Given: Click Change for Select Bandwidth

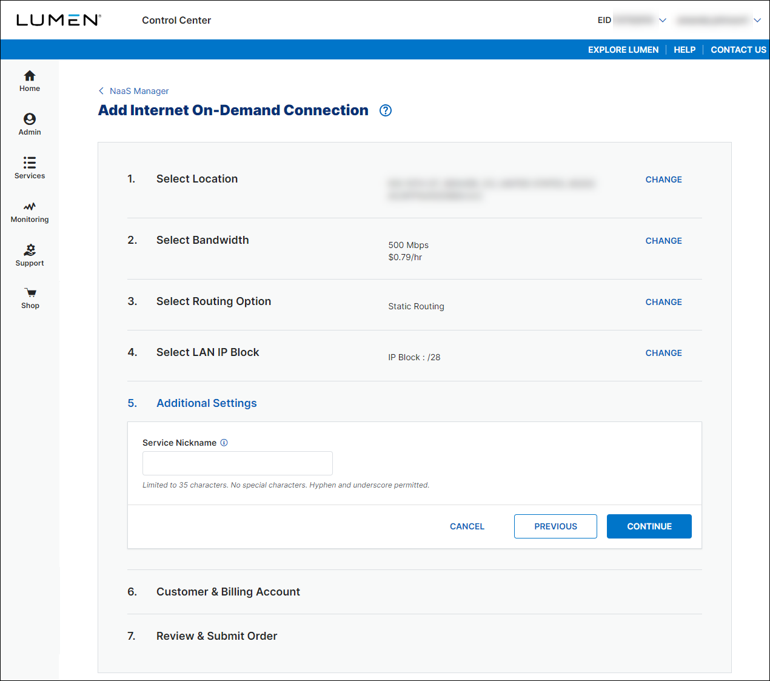Looking at the screenshot, I should click(663, 241).
